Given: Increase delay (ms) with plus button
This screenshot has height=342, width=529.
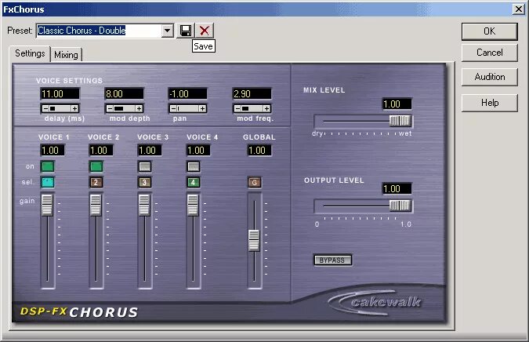Looking at the screenshot, I should click(x=74, y=109).
